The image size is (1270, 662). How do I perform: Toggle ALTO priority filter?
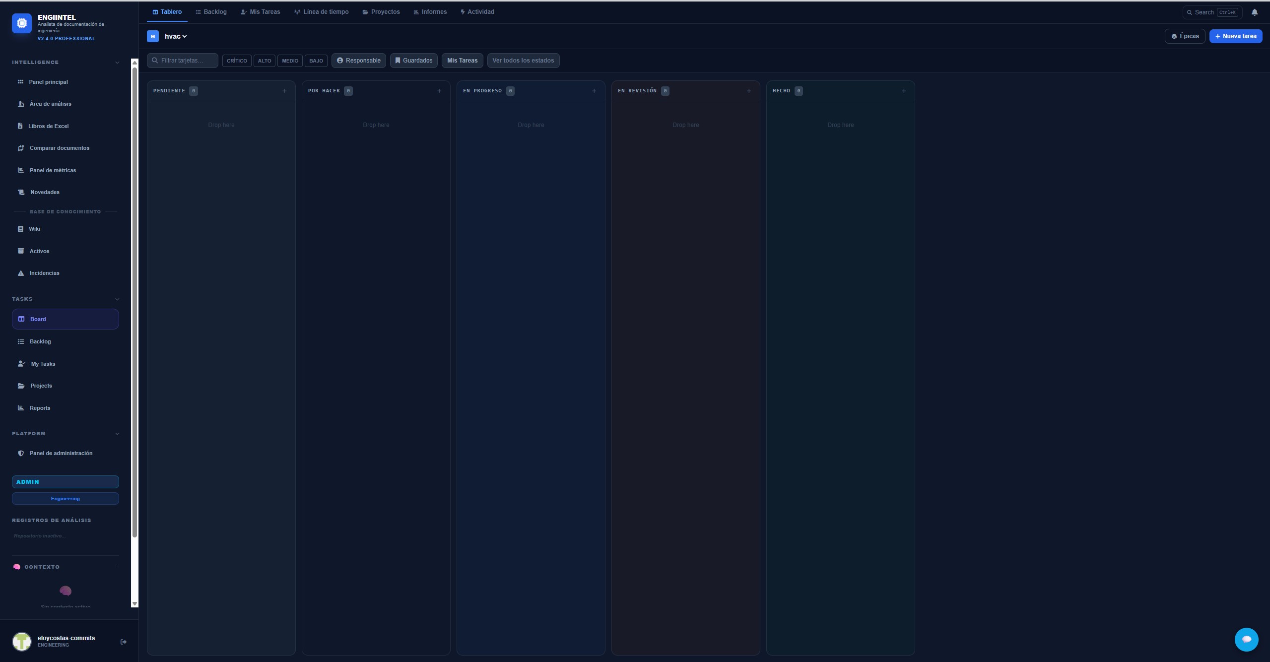click(x=265, y=61)
